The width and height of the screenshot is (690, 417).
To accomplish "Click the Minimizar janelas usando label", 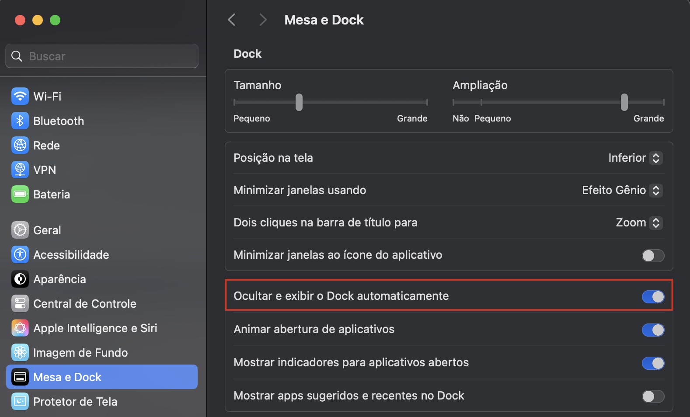I will coord(300,190).
